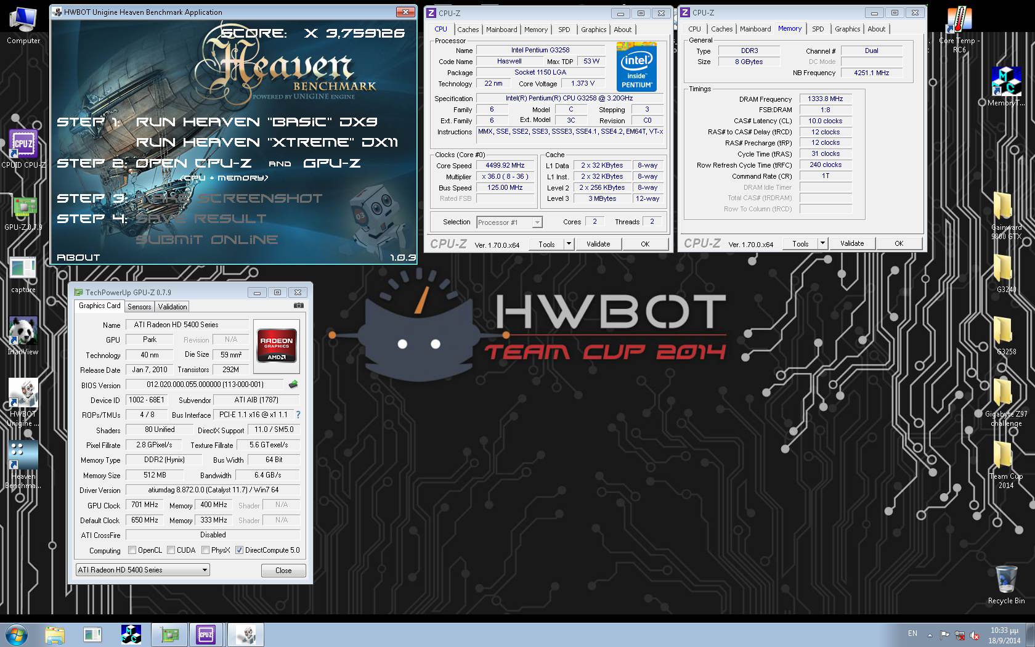This screenshot has width=1035, height=647.
Task: Click the DRAM Frequency value field
Action: [826, 99]
